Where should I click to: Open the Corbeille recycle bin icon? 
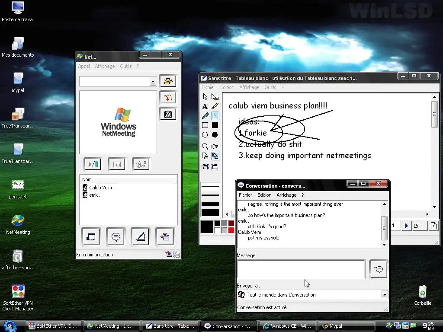tap(422, 295)
